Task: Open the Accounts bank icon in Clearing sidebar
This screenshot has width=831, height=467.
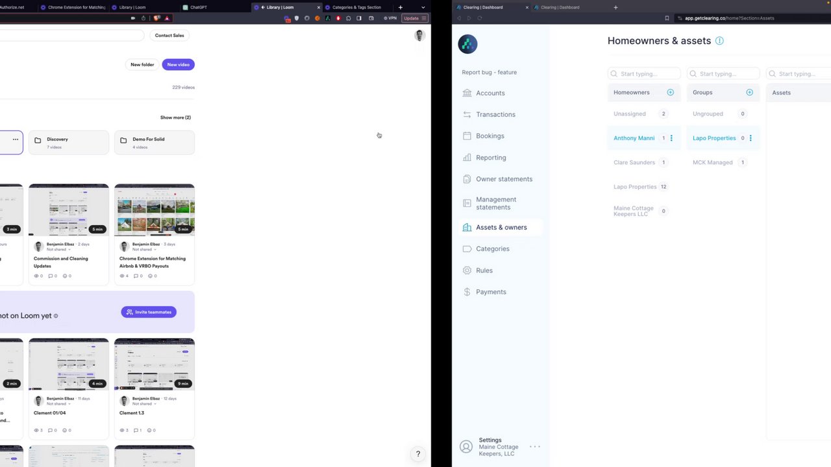Action: [467, 93]
